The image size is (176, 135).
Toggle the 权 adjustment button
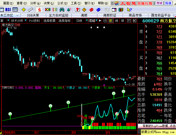click(x=111, y=20)
